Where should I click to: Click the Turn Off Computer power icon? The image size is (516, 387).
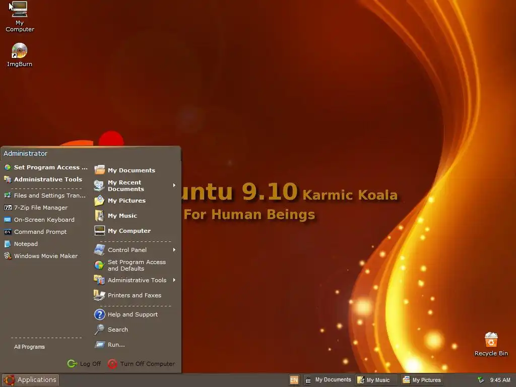[x=112, y=364]
